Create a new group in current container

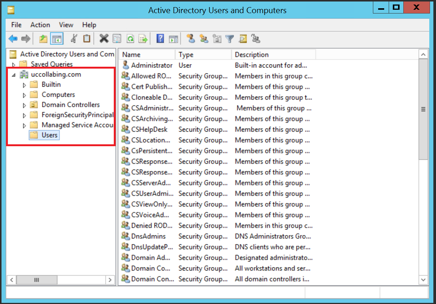click(204, 39)
